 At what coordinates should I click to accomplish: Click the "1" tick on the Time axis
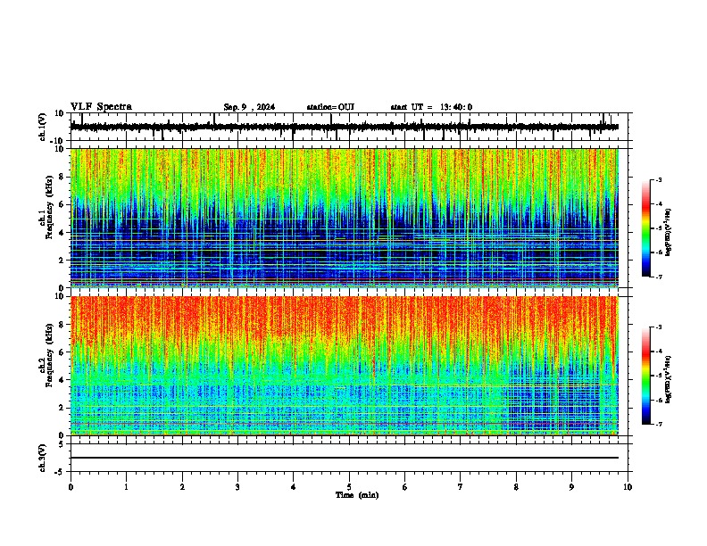pyautogui.click(x=126, y=487)
